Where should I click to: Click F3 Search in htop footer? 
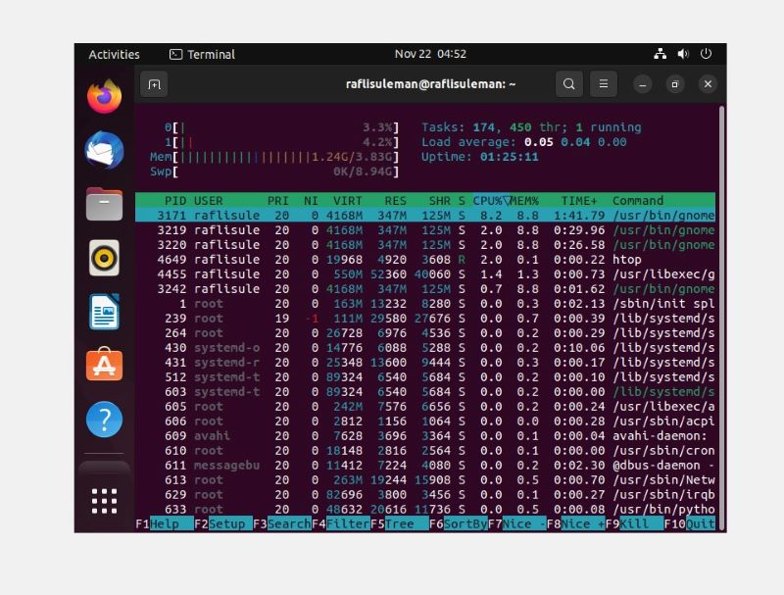[x=282, y=524]
